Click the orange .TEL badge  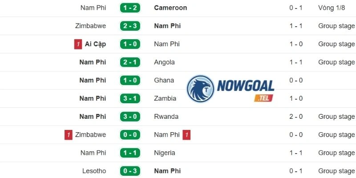(263, 98)
